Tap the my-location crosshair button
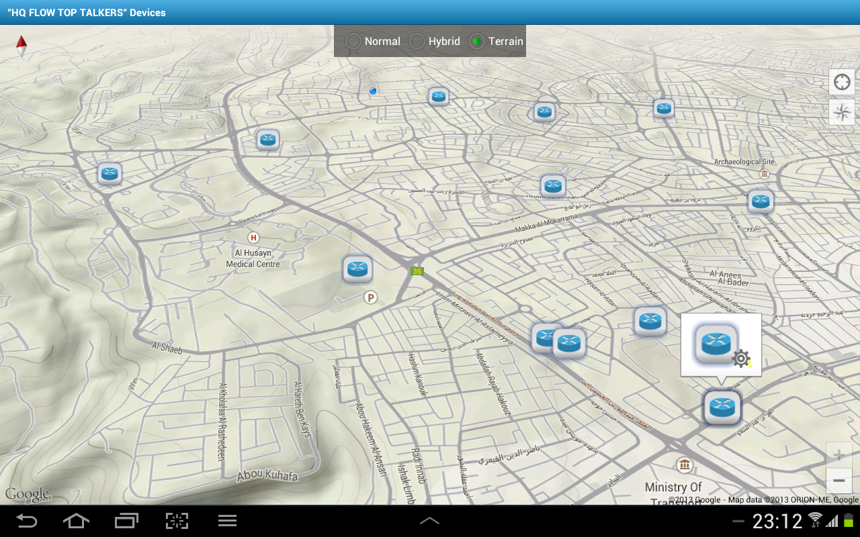Image resolution: width=860 pixels, height=537 pixels. [841, 82]
